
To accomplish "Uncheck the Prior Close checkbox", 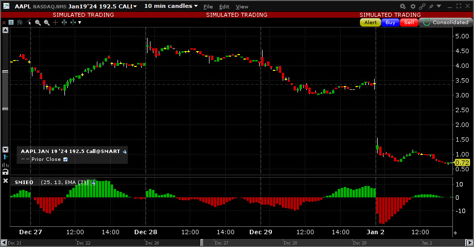I will (x=65, y=159).
